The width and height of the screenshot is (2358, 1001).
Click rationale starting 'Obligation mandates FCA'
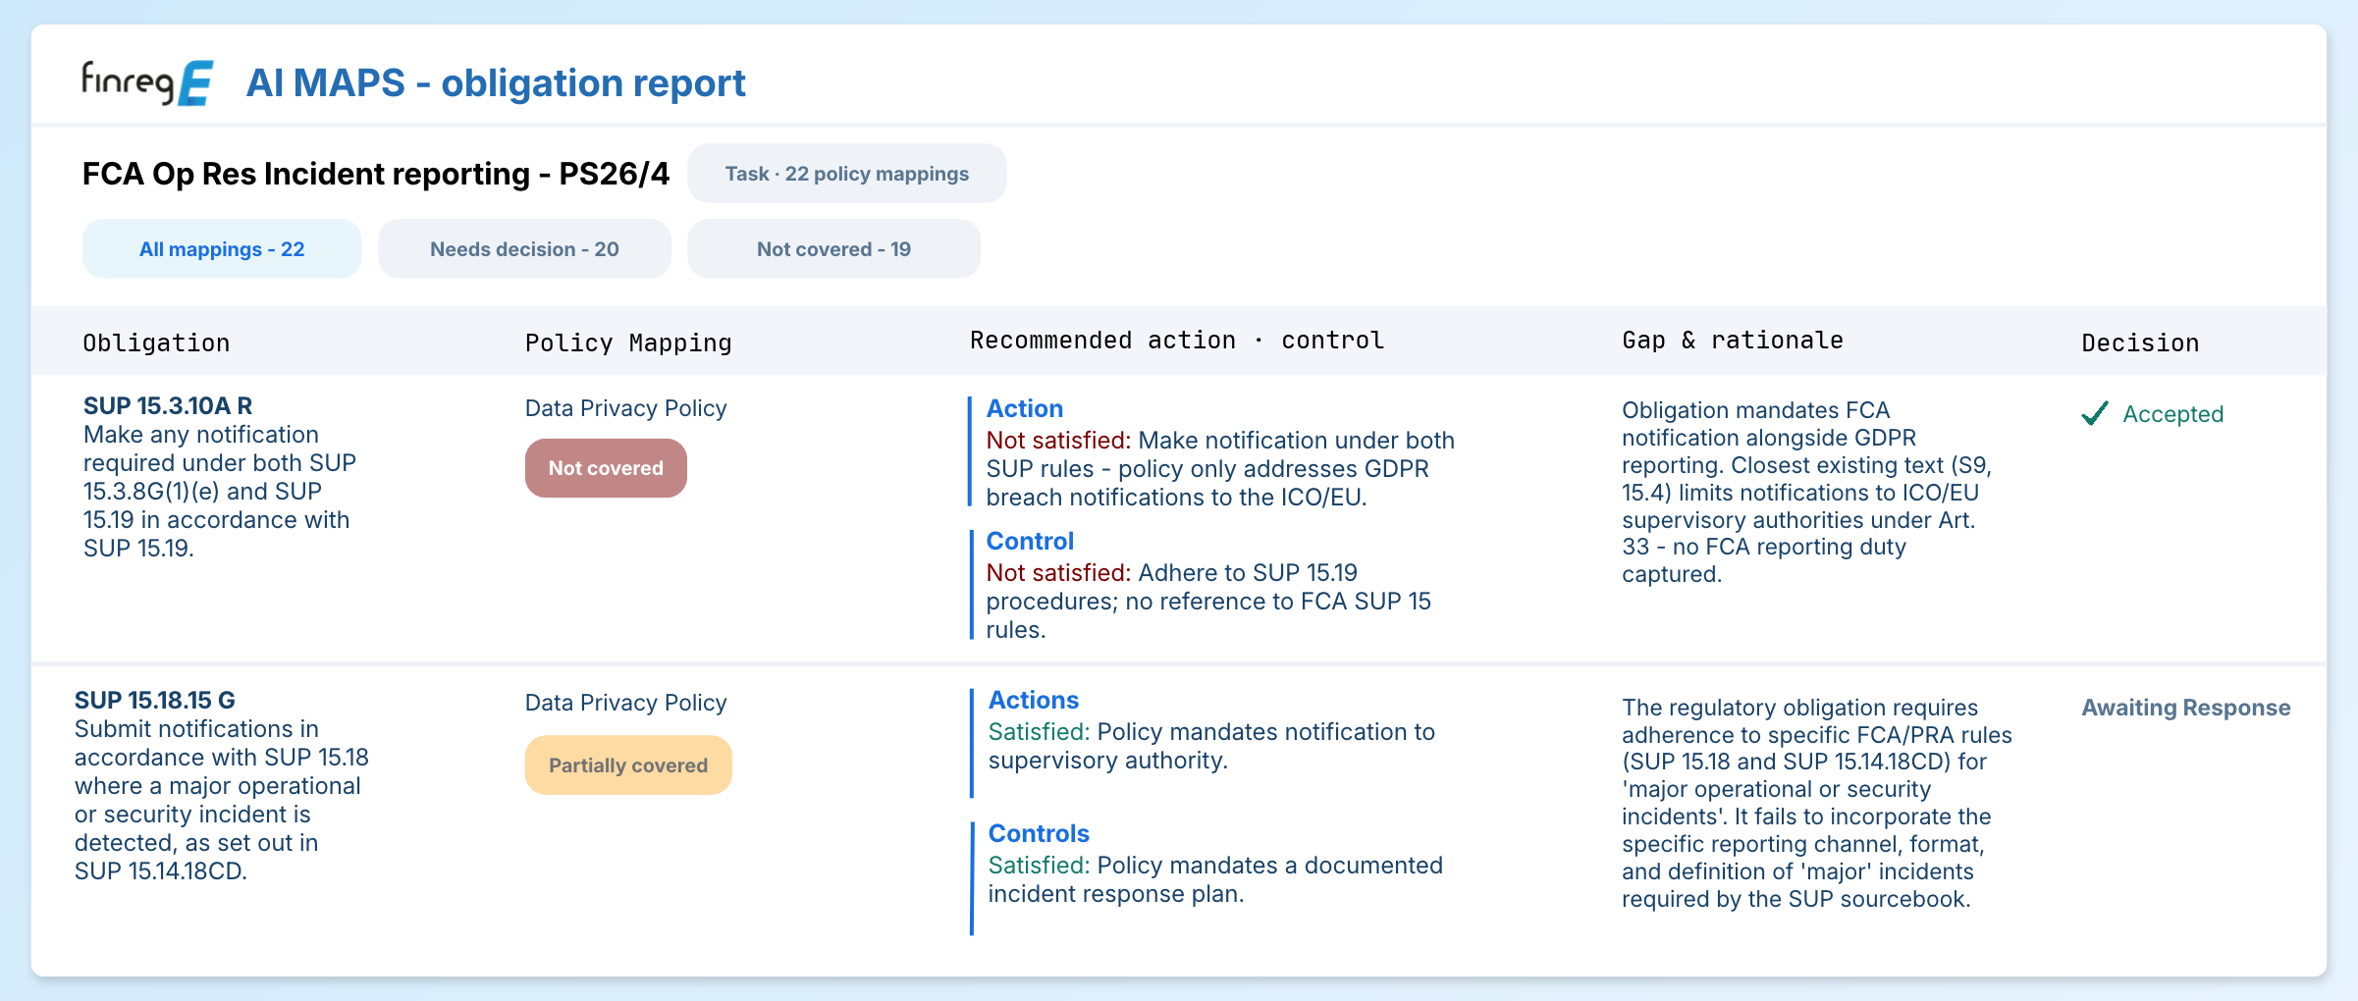coord(1806,492)
